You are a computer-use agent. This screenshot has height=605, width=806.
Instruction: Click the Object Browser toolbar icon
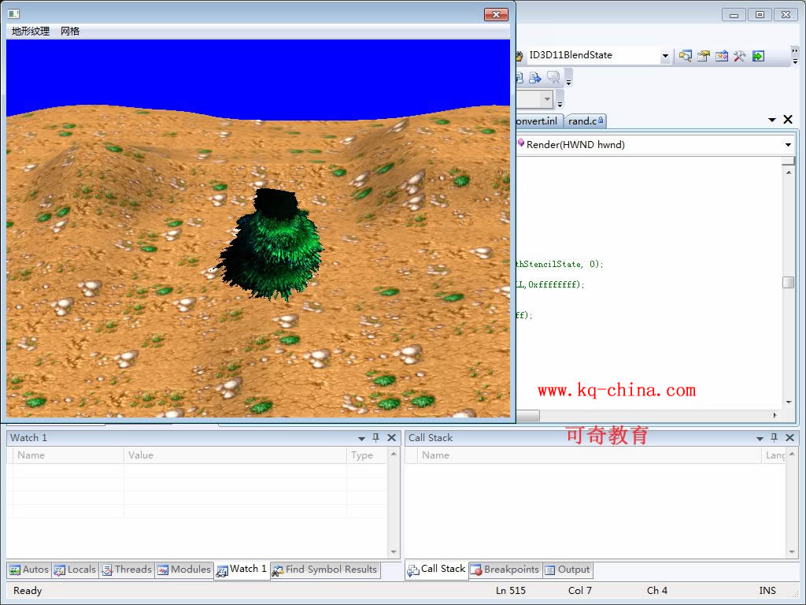[x=722, y=56]
